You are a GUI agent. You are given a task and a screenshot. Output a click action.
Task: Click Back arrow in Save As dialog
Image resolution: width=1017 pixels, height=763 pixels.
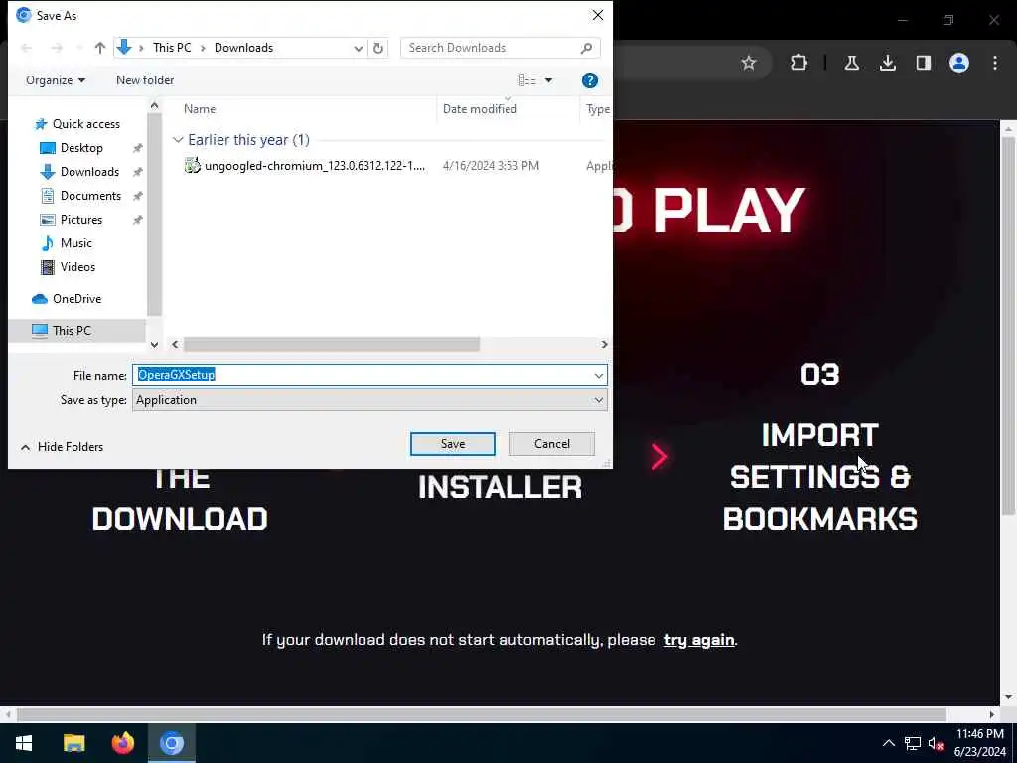tap(27, 48)
